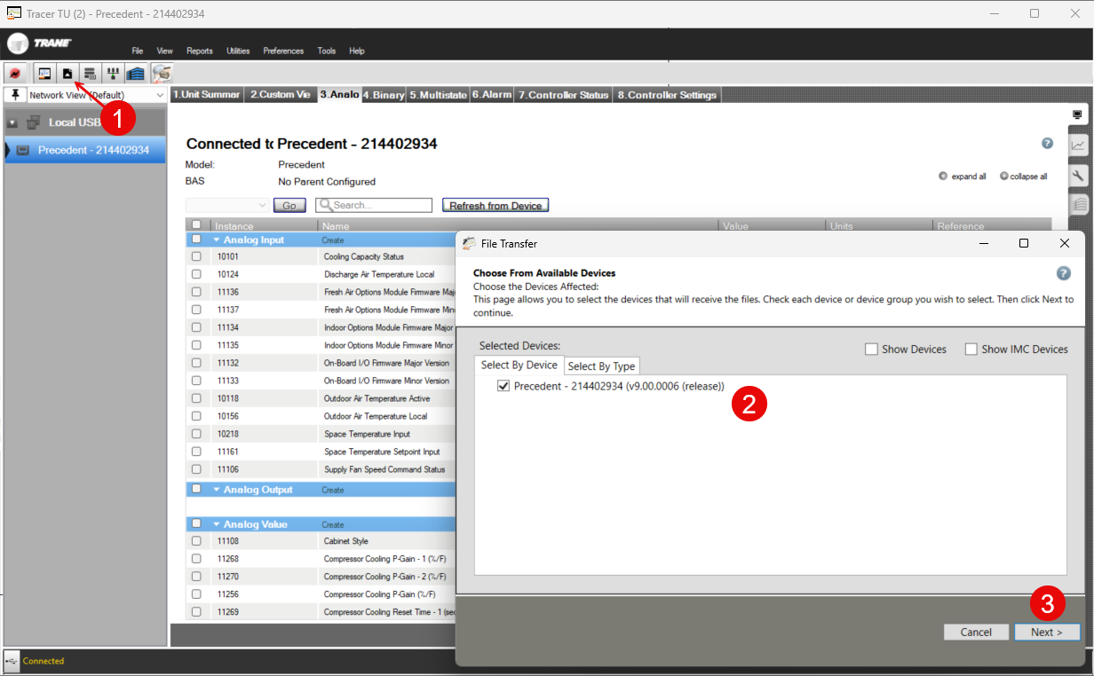This screenshot has width=1094, height=676.
Task: Click collapse all
Action: click(1023, 177)
